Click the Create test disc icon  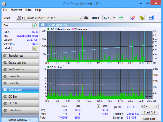pos(5,63)
